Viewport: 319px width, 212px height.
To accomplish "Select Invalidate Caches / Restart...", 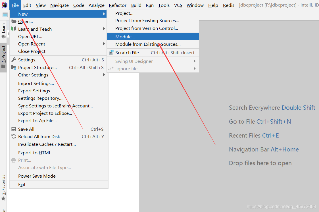I will pos(59,144).
